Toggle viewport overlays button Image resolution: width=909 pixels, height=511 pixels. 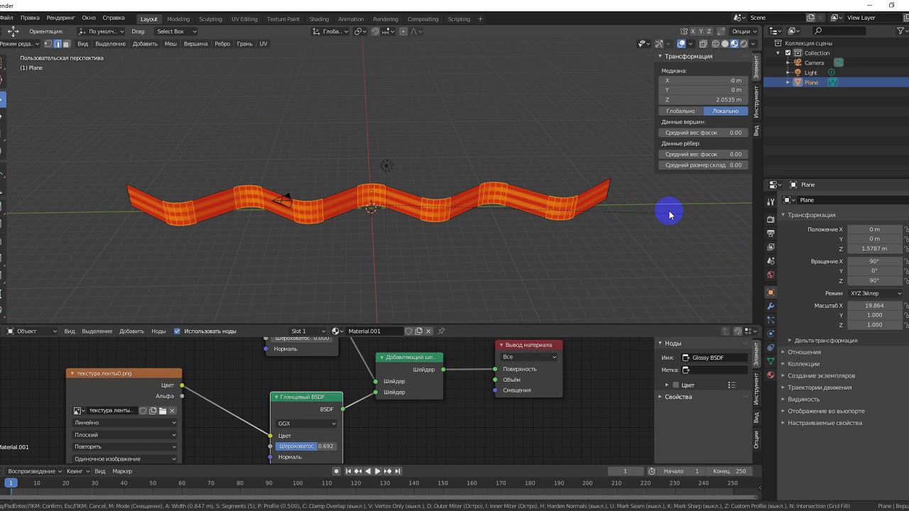[681, 44]
